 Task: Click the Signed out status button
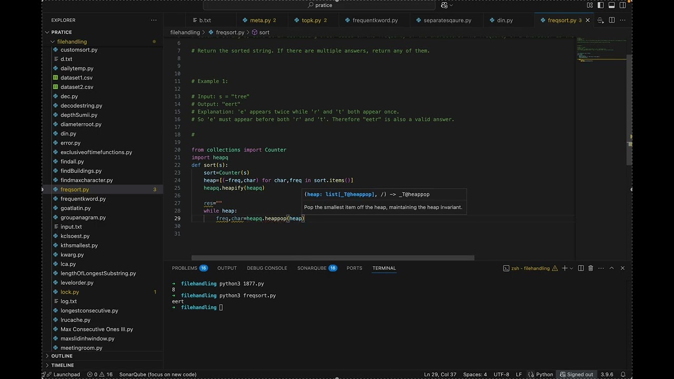pyautogui.click(x=576, y=374)
